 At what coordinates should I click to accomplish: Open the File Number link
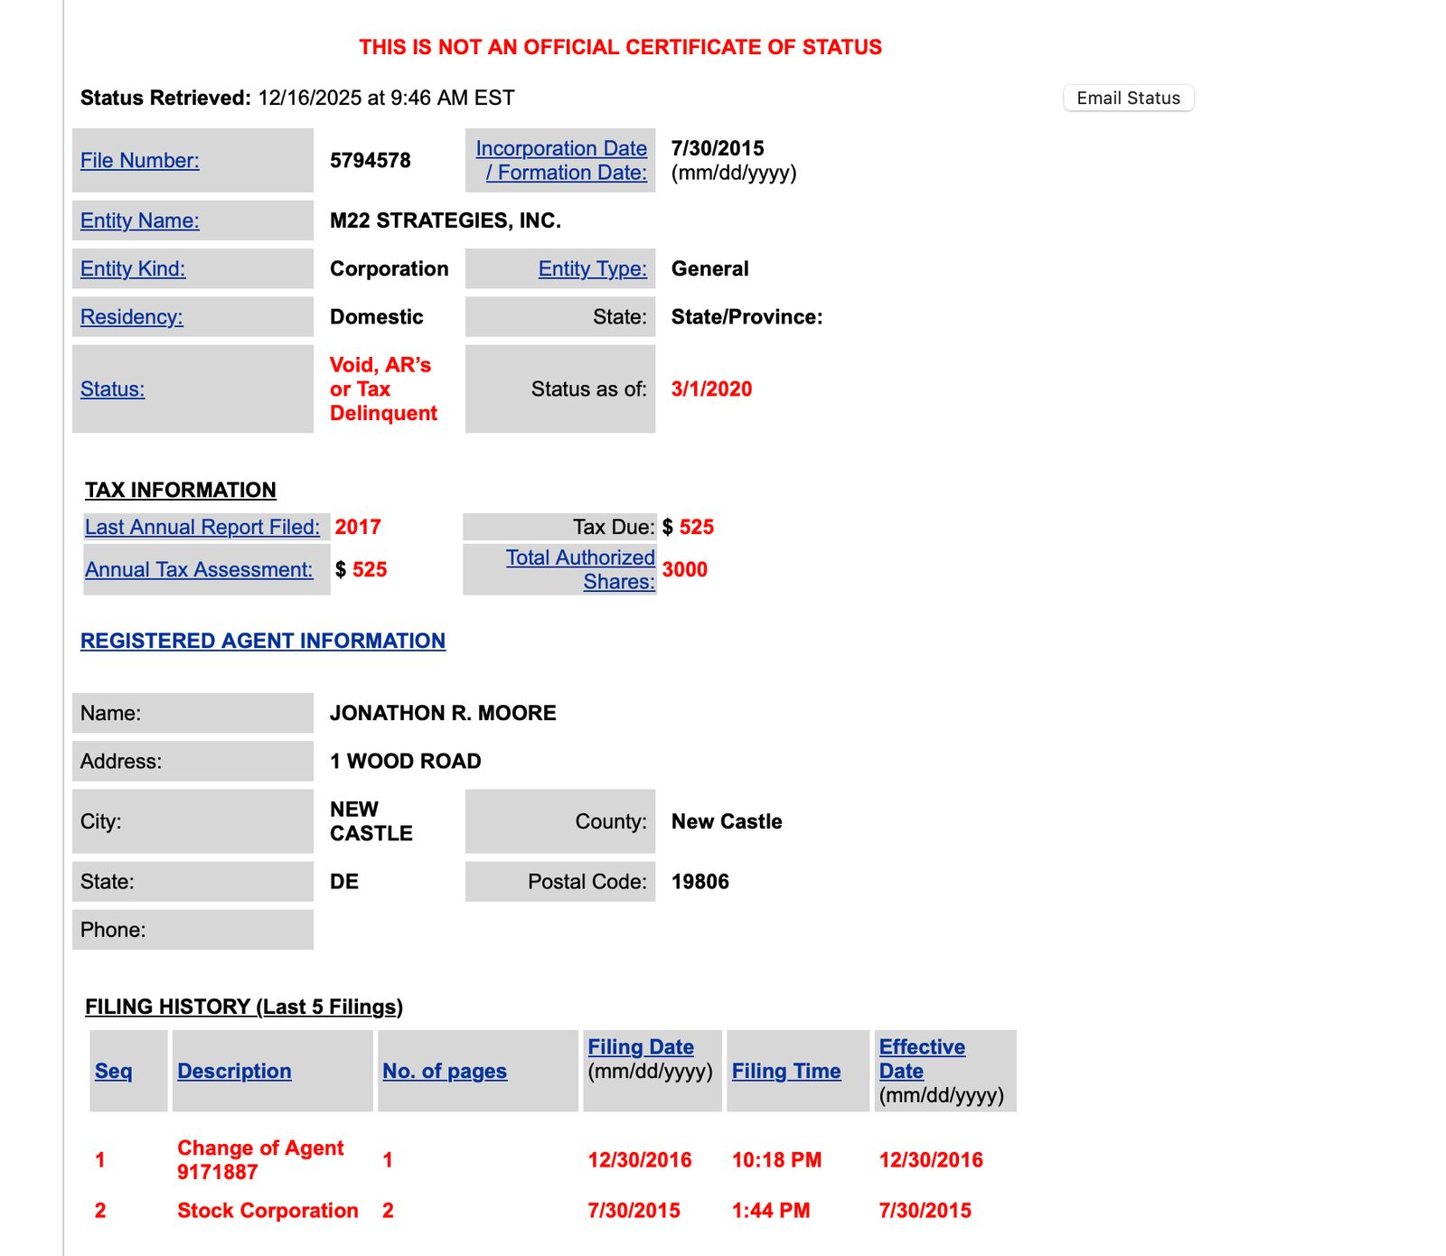click(x=140, y=160)
